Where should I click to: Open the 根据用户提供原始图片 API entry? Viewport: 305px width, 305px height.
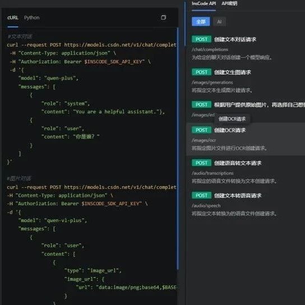(x=259, y=105)
